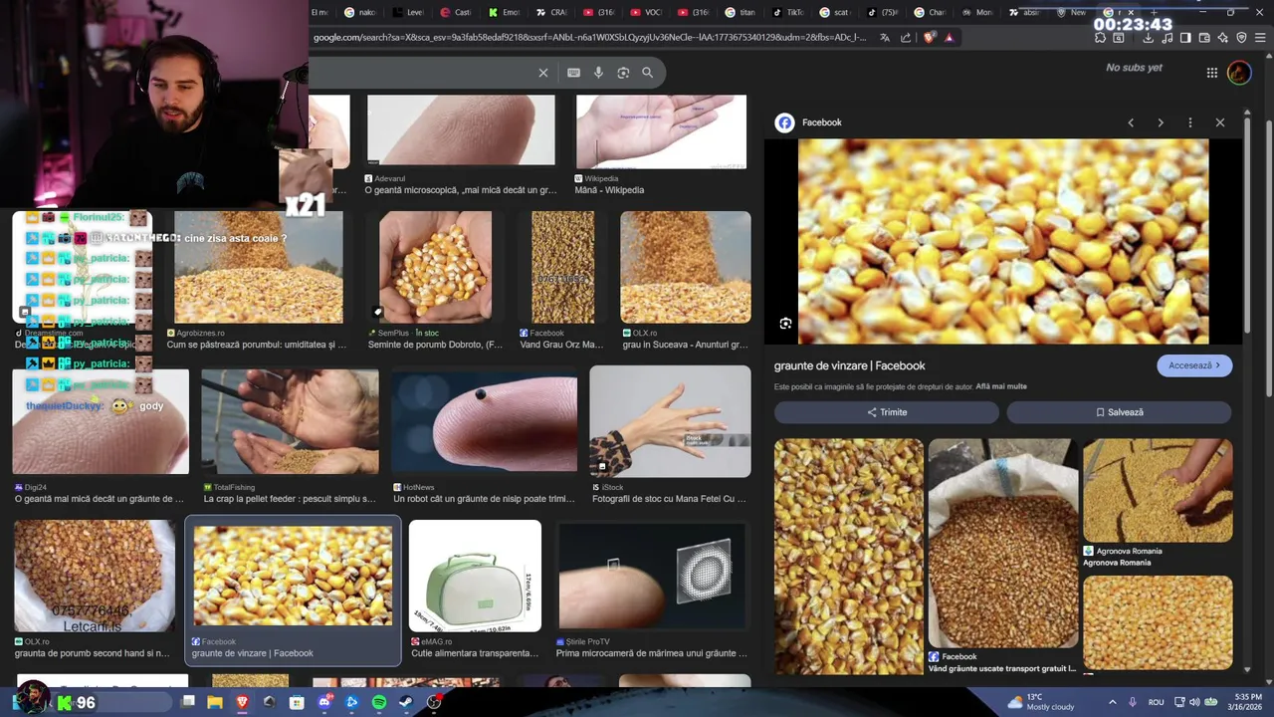1274x717 pixels.
Task: Open the Brave wallet icon
Action: pyautogui.click(x=1204, y=38)
